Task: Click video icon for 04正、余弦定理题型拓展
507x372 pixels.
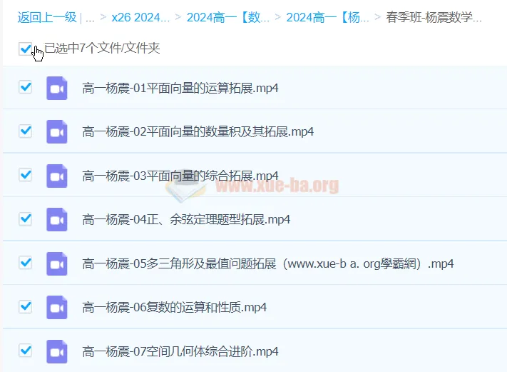Action: (x=56, y=220)
